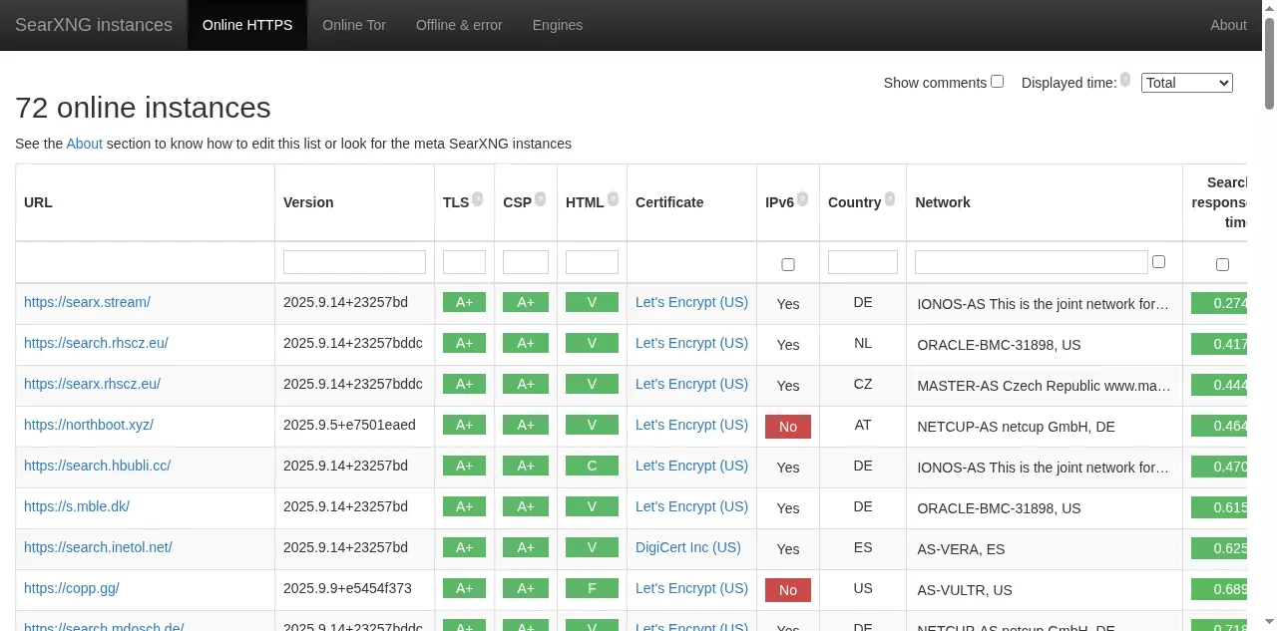
Task: Open the Country column help icon
Action: coord(889,199)
